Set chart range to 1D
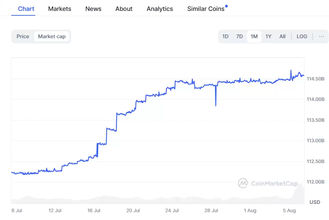 pos(225,36)
